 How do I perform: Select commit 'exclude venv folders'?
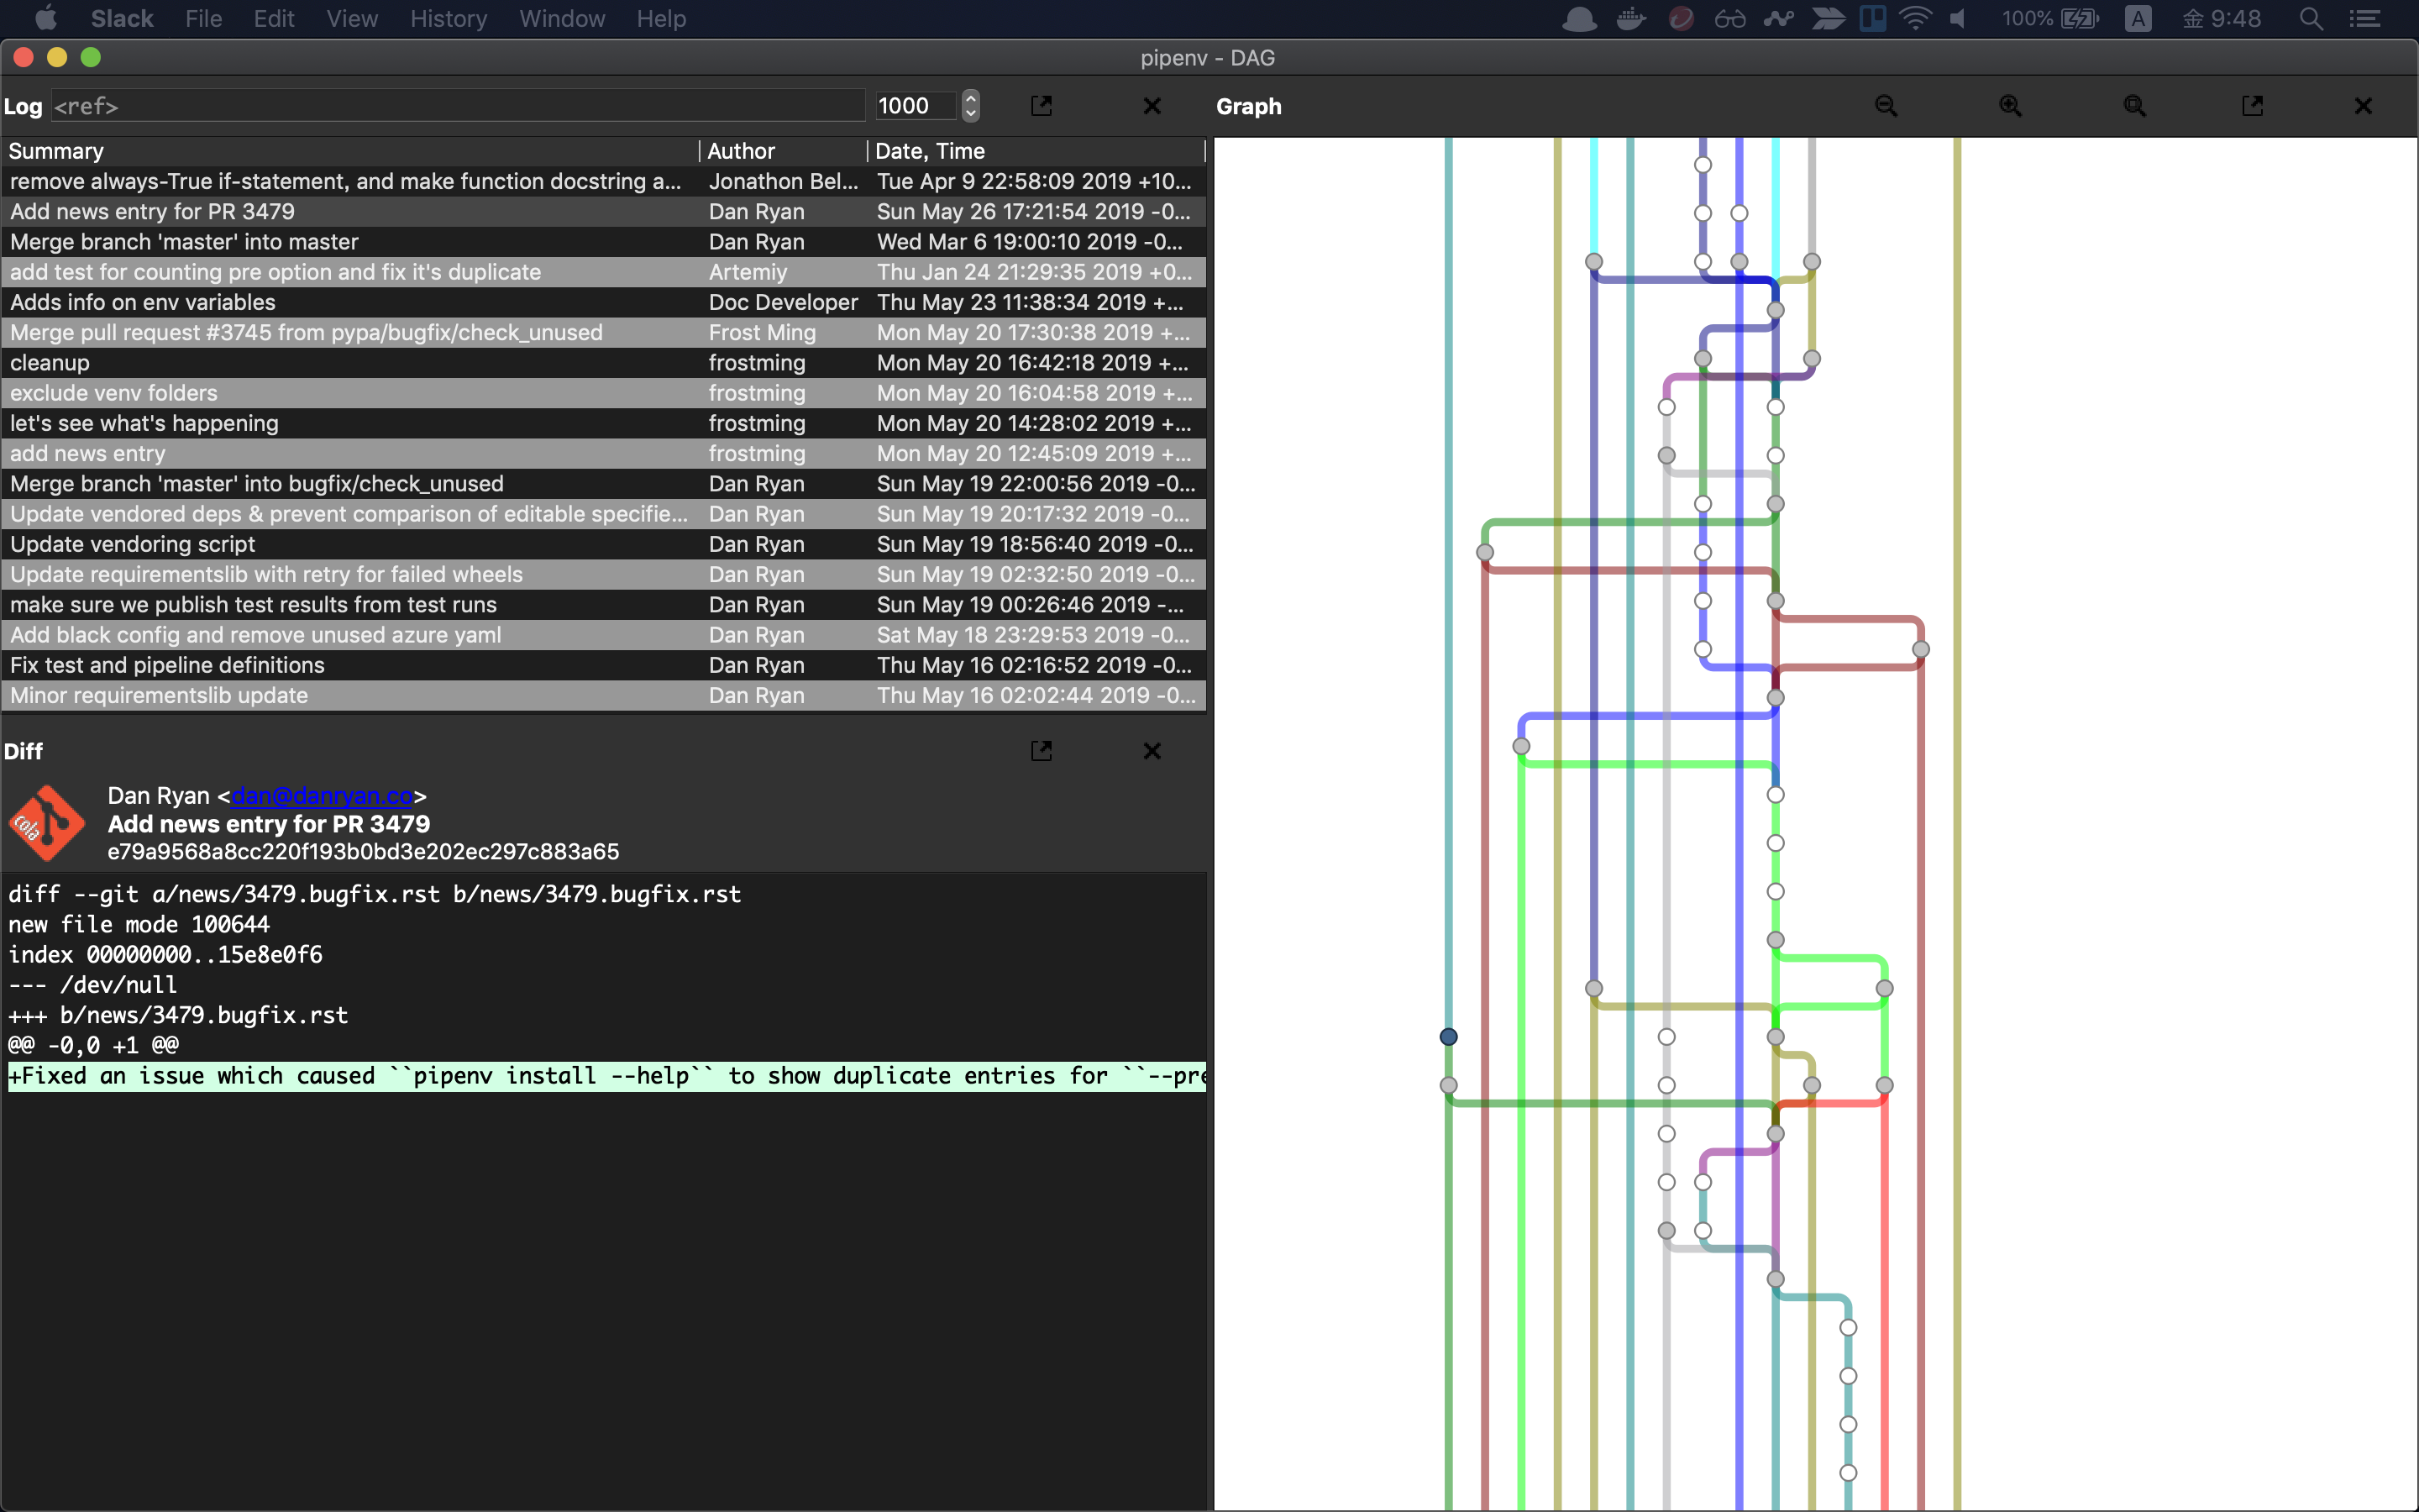[x=604, y=393]
